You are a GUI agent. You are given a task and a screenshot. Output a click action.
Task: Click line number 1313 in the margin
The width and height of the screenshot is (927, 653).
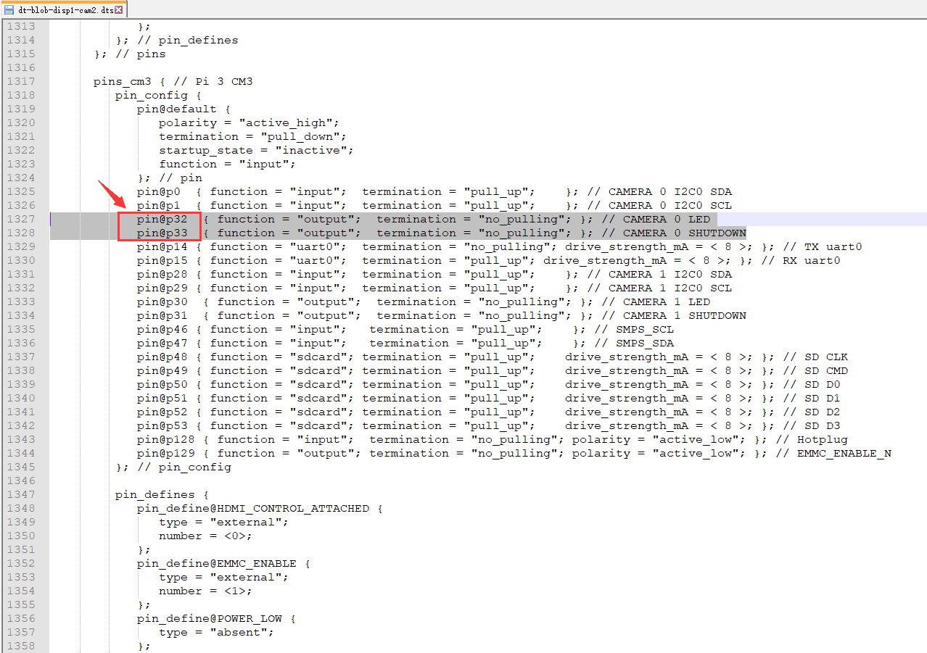pos(20,26)
